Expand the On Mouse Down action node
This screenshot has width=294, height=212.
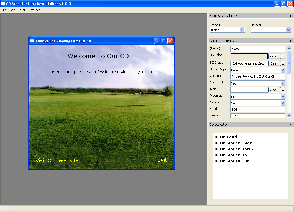coord(217,149)
